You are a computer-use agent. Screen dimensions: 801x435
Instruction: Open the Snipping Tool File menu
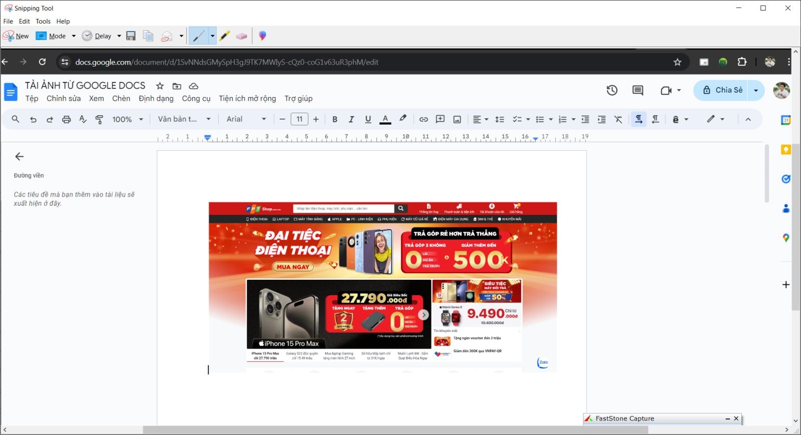pos(8,22)
